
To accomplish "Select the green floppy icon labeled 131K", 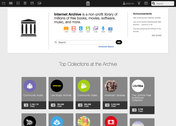I will coord(88,28).
